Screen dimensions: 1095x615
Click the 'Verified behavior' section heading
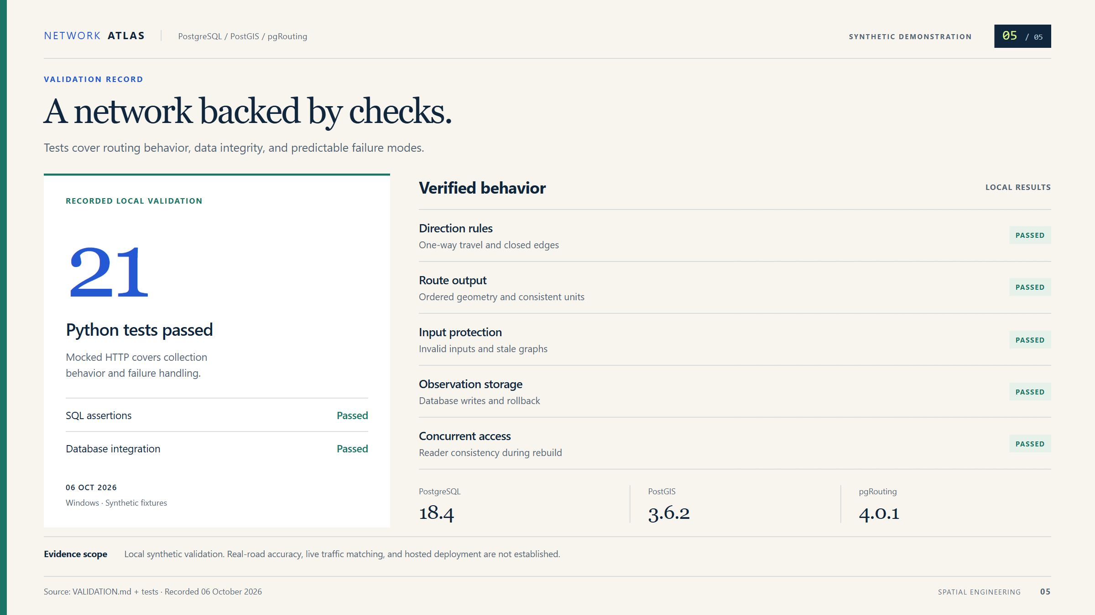click(x=482, y=188)
